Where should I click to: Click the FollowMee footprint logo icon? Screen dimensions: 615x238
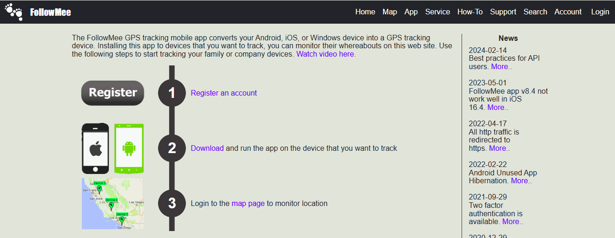tap(13, 12)
